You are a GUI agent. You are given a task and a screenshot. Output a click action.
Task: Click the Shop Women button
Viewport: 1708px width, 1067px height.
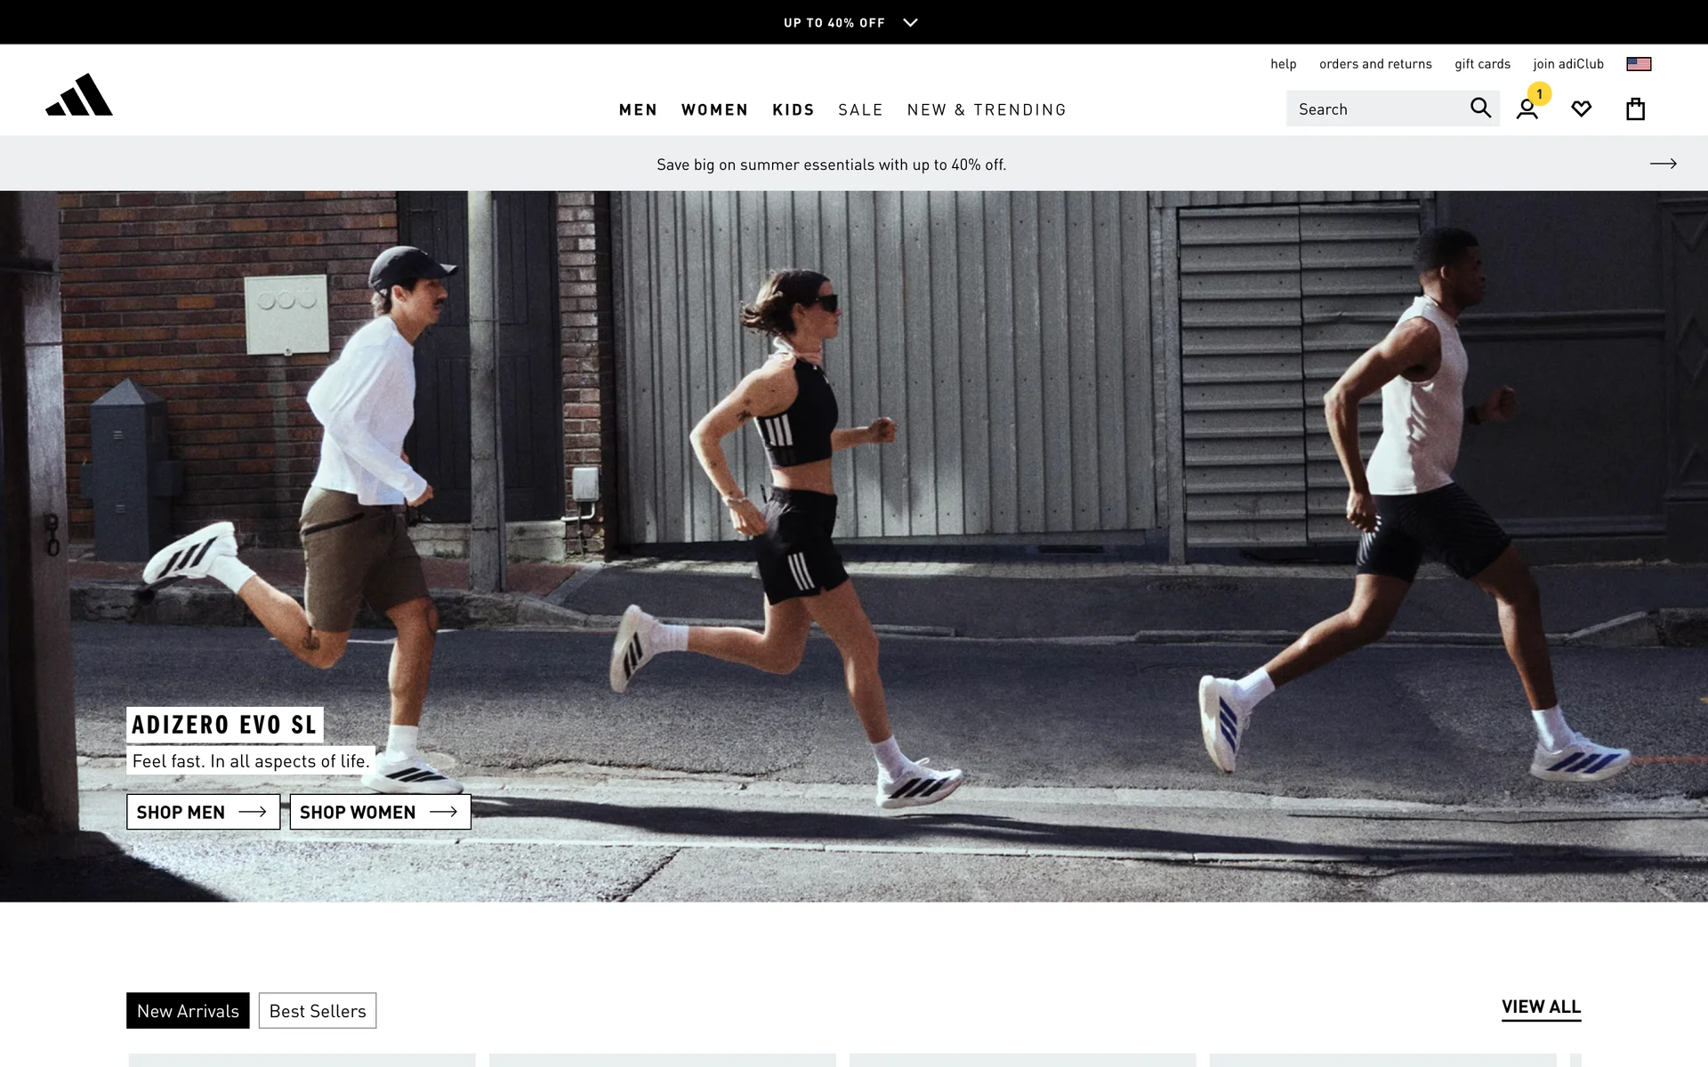(x=380, y=812)
